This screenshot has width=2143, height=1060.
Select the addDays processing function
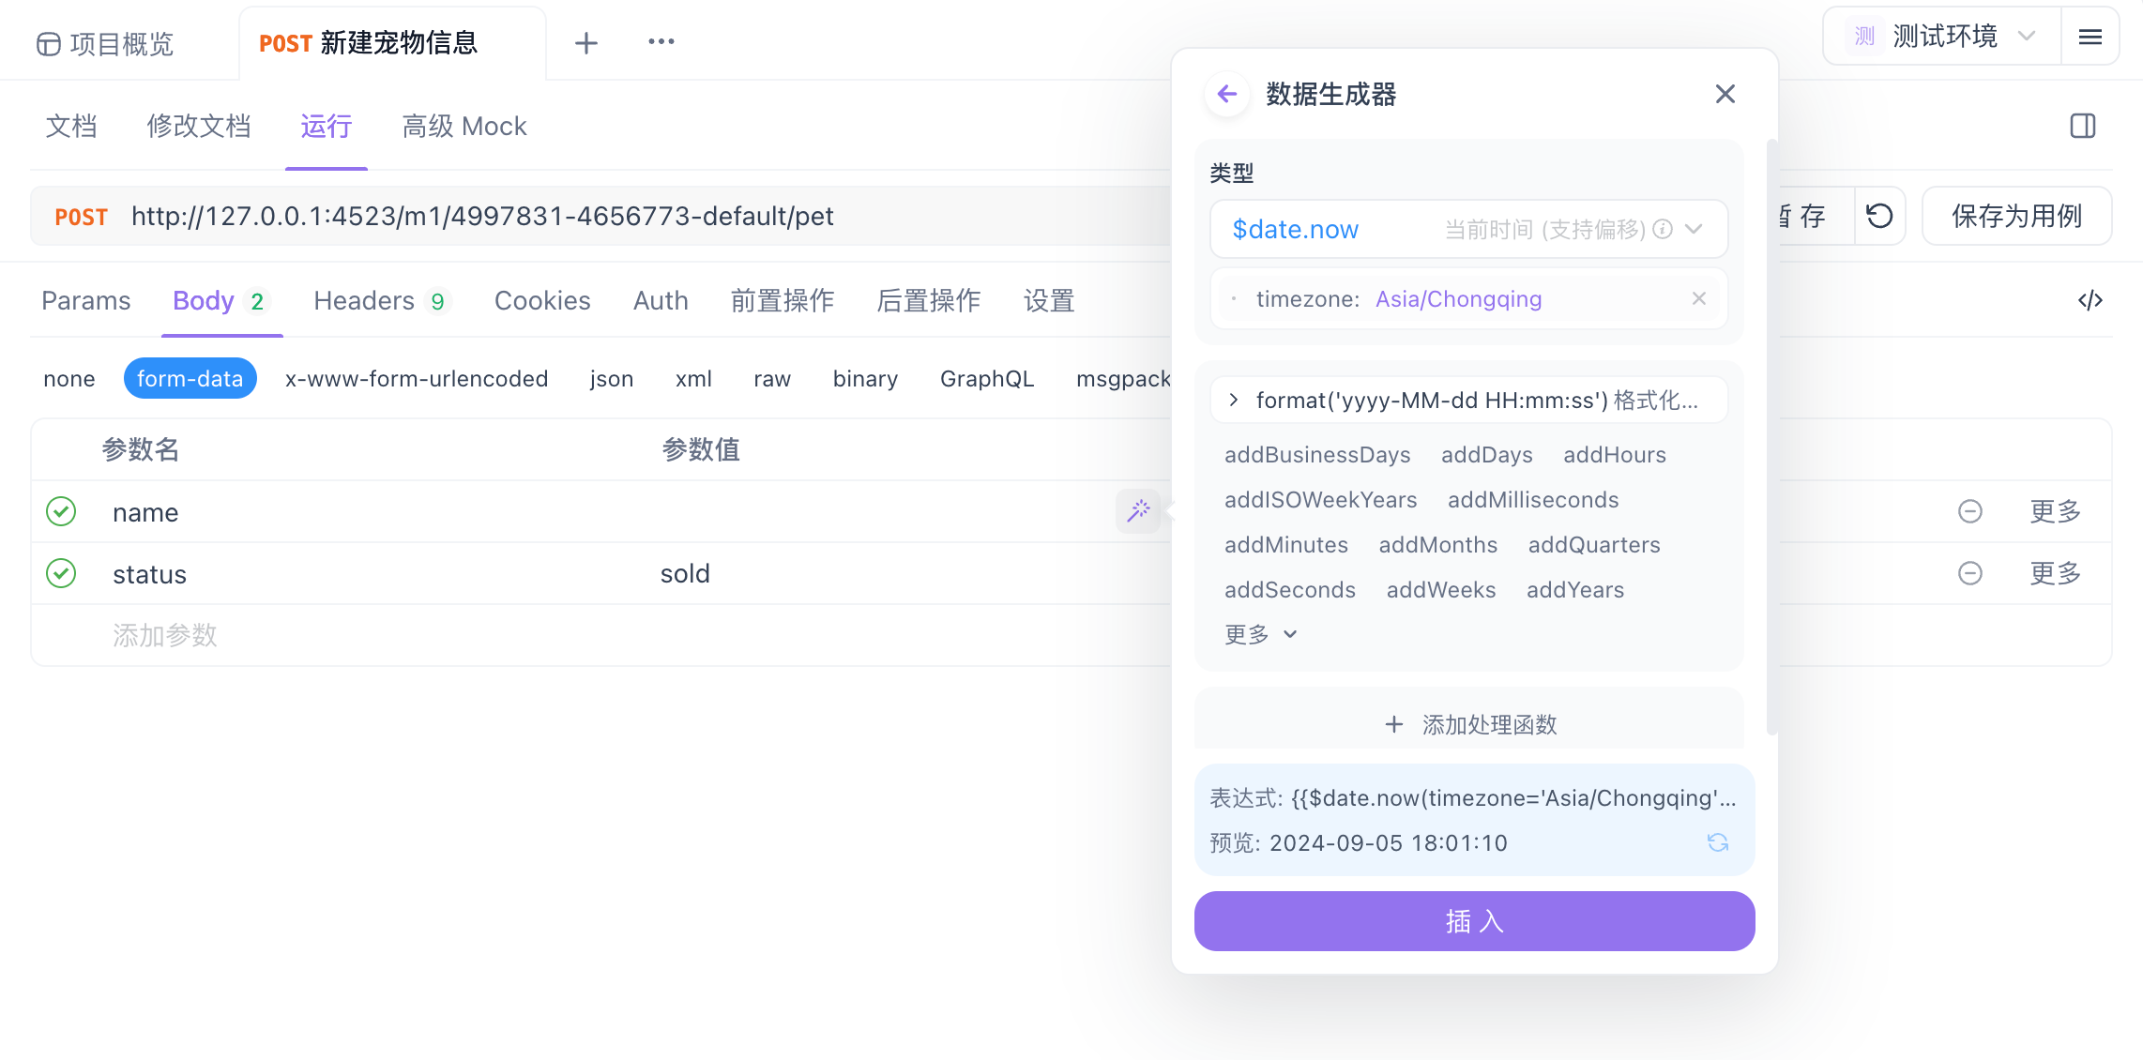[1486, 454]
